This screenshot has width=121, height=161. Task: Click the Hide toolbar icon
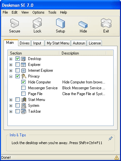(83, 24)
